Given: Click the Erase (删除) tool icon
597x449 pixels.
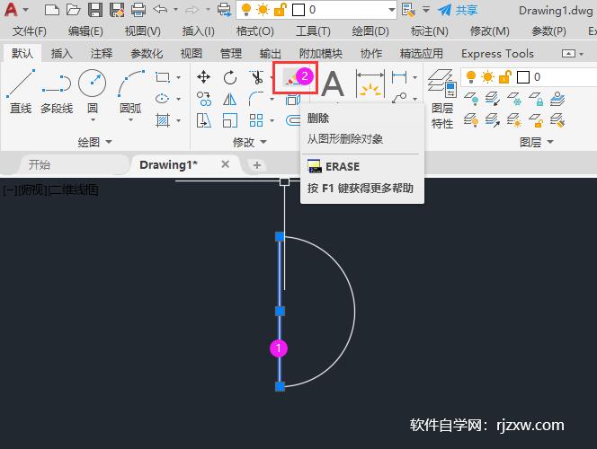Looking at the screenshot, I should (x=291, y=78).
